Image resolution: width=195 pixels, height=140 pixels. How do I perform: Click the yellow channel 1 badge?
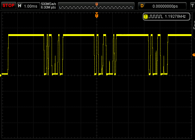coord(145,16)
